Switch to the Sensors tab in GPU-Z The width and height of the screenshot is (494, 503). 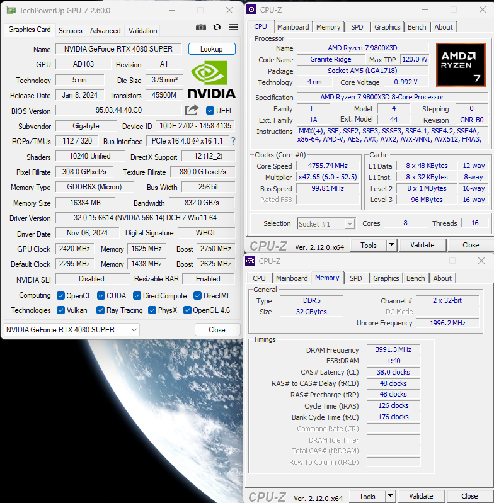coord(70,30)
